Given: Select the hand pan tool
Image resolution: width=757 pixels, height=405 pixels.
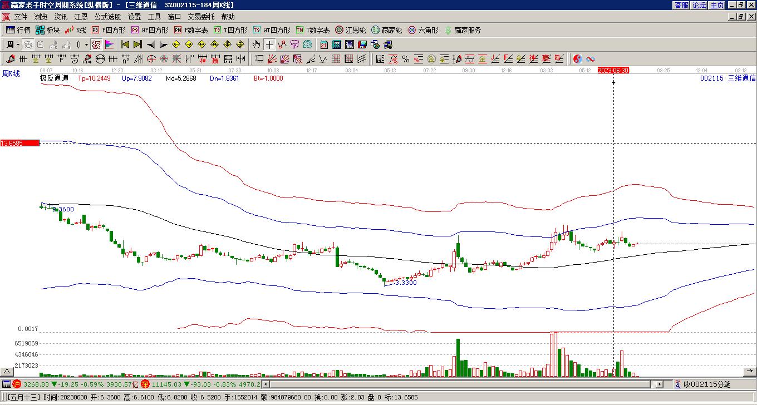Looking at the screenshot, I should 256,45.
